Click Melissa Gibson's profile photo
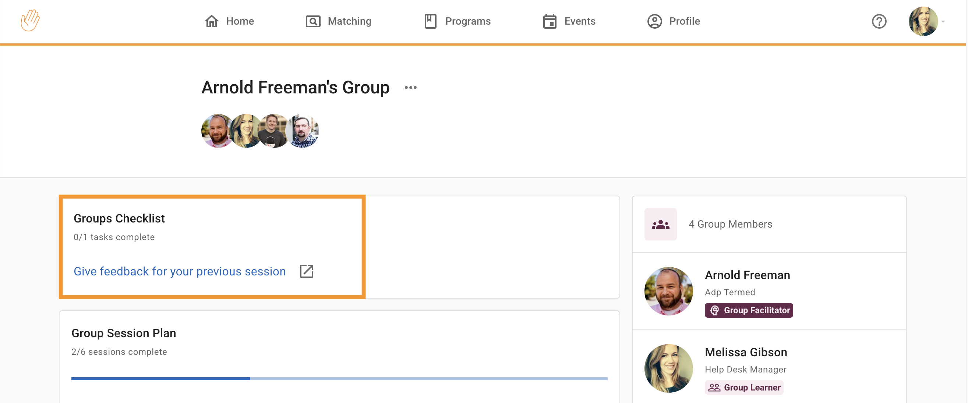This screenshot has height=403, width=968. click(668, 368)
